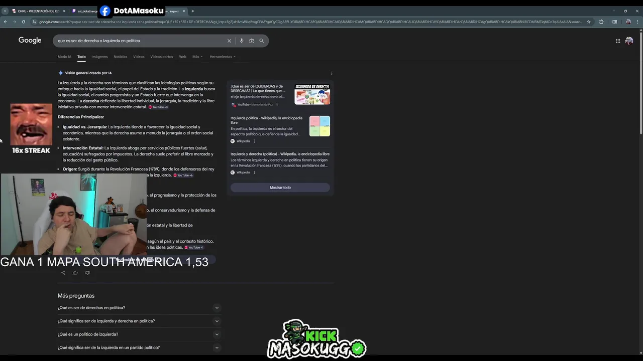This screenshot has width=643, height=361.
Task: Open Izquierda política - Wikipedia link
Action: pos(266,120)
